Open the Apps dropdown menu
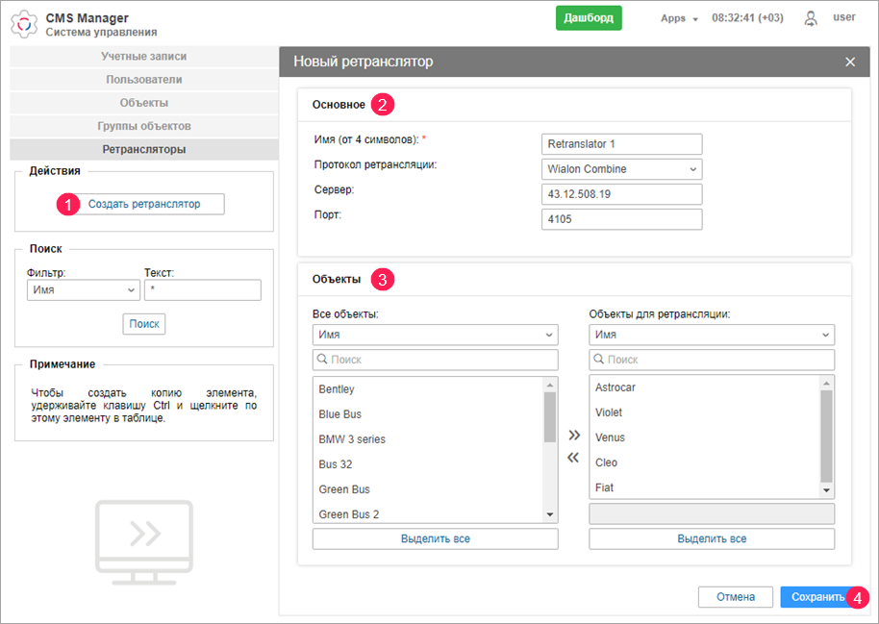 coord(678,18)
